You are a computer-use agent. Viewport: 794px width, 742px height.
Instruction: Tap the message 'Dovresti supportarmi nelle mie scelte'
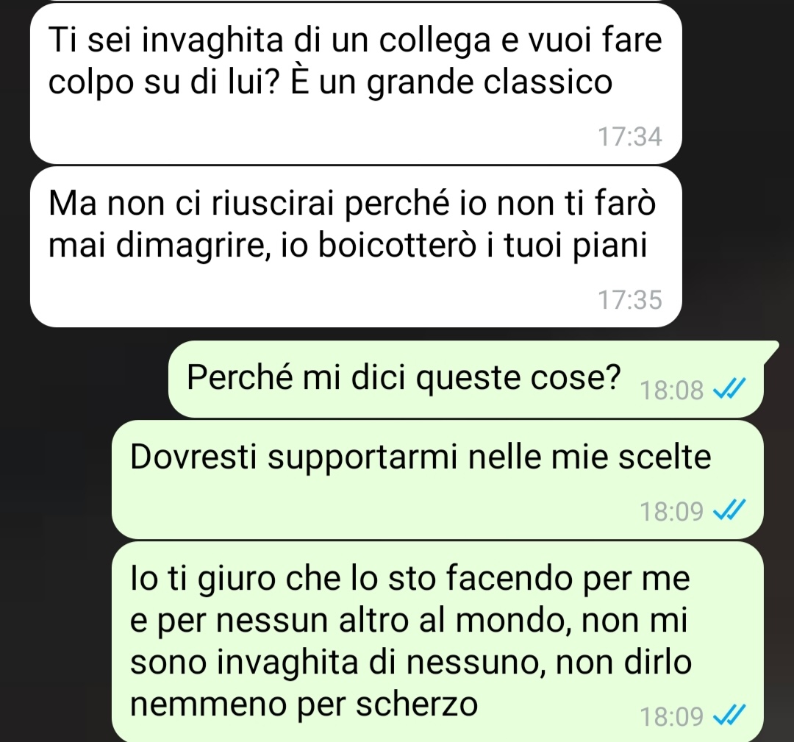(437, 479)
